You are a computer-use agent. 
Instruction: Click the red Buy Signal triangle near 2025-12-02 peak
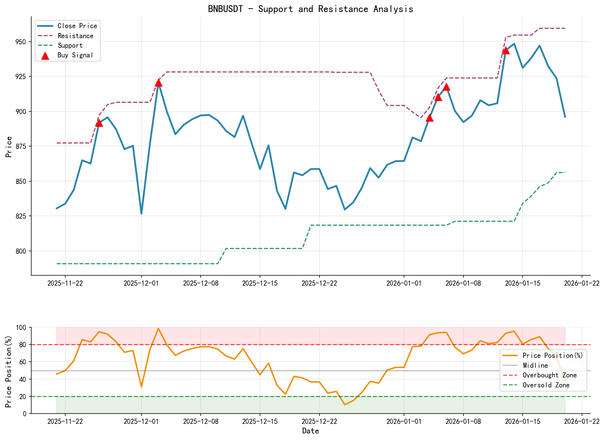pyautogui.click(x=159, y=82)
